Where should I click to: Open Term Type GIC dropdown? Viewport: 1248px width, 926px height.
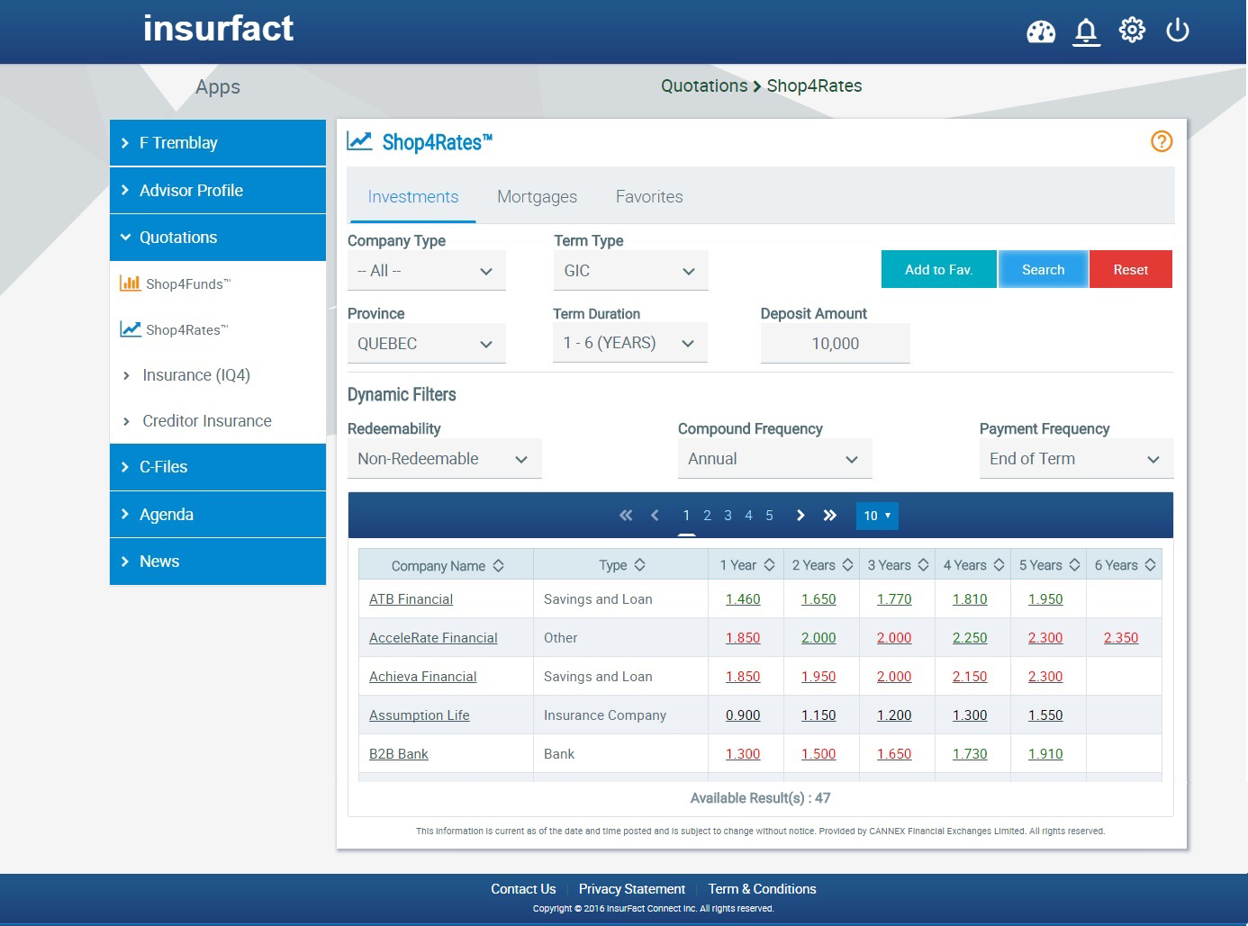click(x=631, y=271)
